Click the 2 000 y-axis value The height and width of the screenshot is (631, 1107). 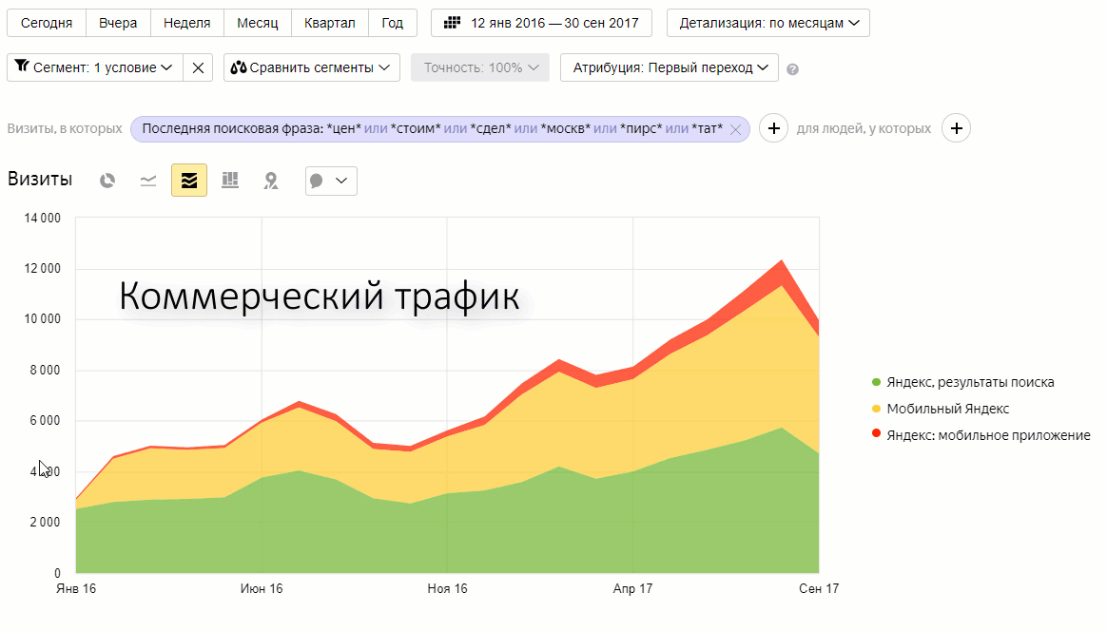coord(46,523)
